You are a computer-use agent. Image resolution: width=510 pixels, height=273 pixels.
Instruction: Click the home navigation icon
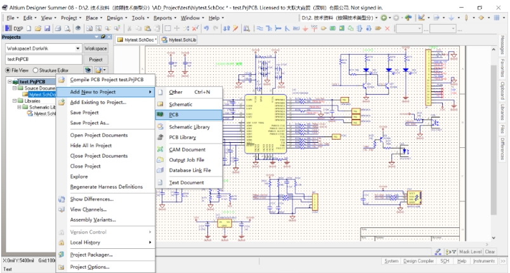(409, 18)
